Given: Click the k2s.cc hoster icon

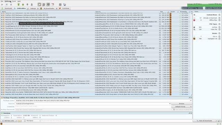Looking at the screenshot, I should 194,36.
